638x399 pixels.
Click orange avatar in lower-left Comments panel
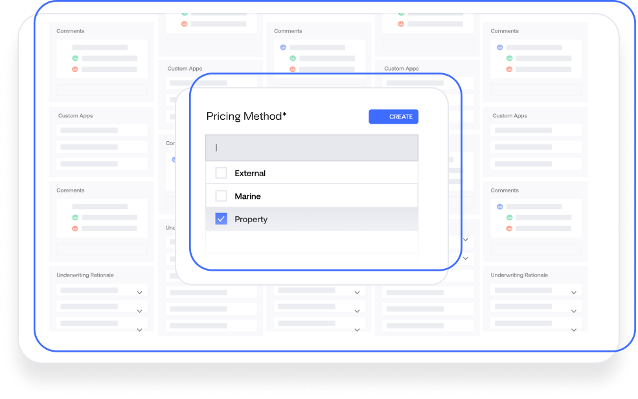pos(75,229)
